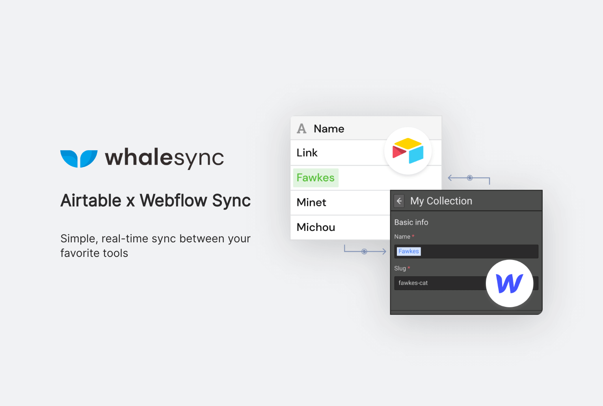The image size is (603, 406).
Task: Click the Airtable logo badge
Action: (x=408, y=151)
